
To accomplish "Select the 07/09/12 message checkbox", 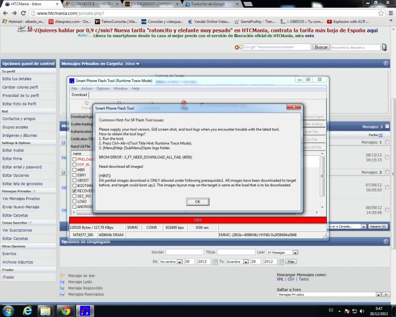I will [387, 187].
